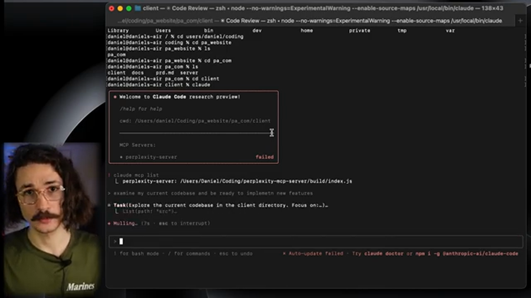Click the List(path: "src") line
531x298 pixels.
(150, 211)
